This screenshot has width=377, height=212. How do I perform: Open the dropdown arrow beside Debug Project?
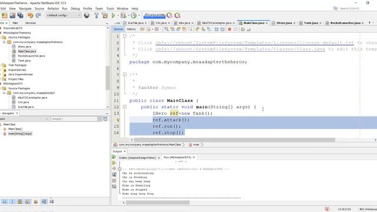pos(128,16)
